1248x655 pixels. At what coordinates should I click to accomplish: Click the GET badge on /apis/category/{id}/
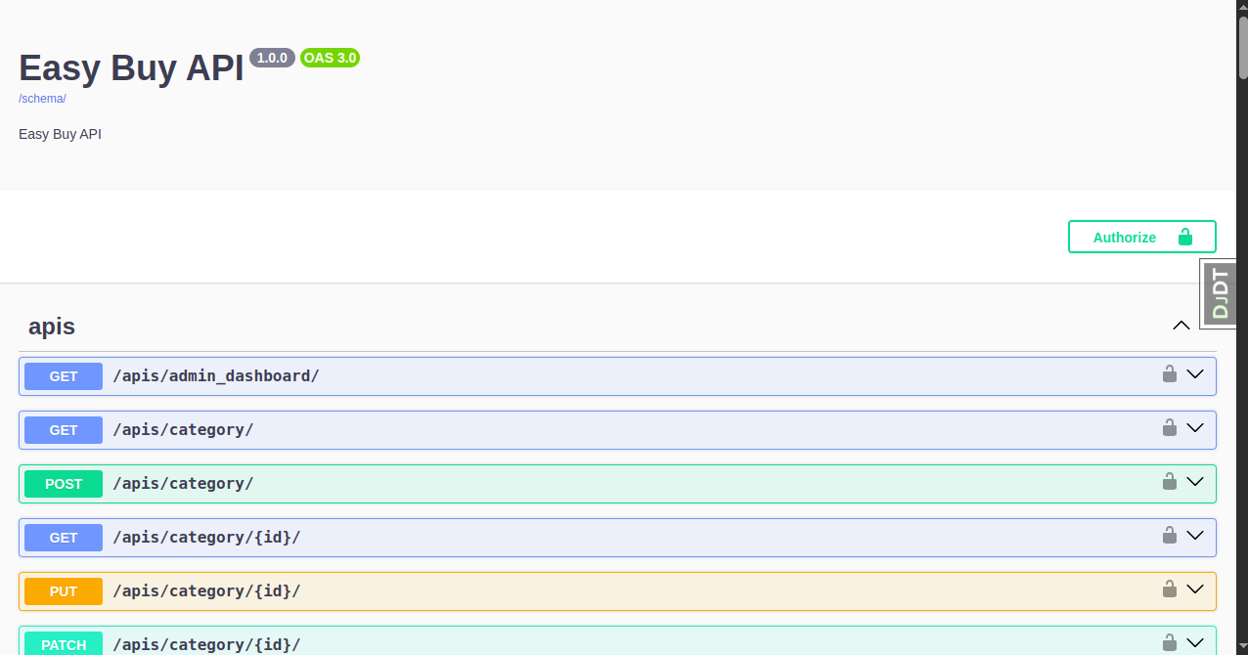tap(63, 537)
